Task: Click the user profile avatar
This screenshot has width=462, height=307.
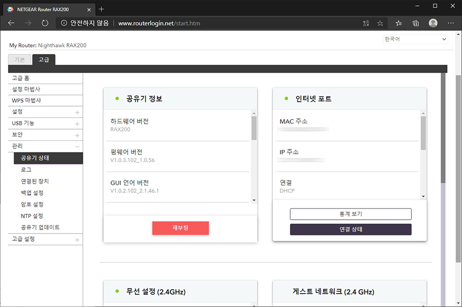Action: point(433,23)
